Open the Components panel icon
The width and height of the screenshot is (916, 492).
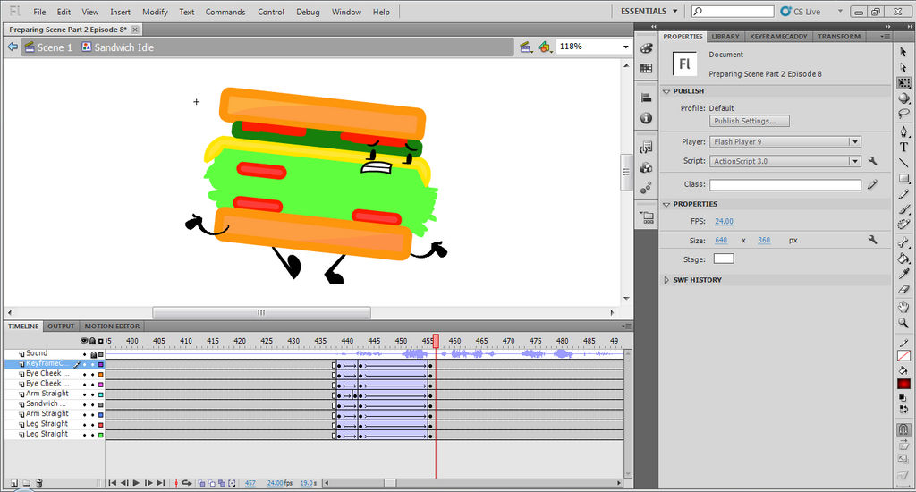(646, 167)
